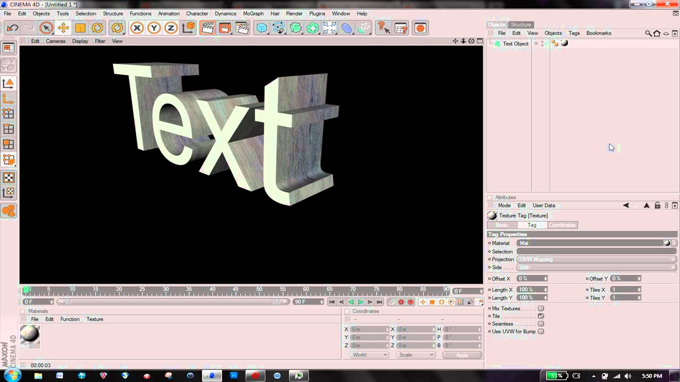This screenshot has width=680, height=382.
Task: Click the green playhead at frame 0
Action: (26, 290)
